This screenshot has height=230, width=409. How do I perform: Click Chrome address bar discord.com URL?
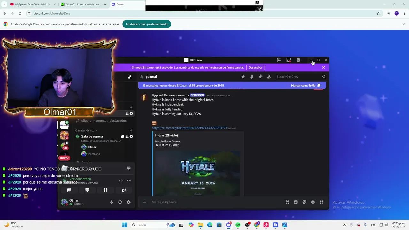(x=52, y=13)
